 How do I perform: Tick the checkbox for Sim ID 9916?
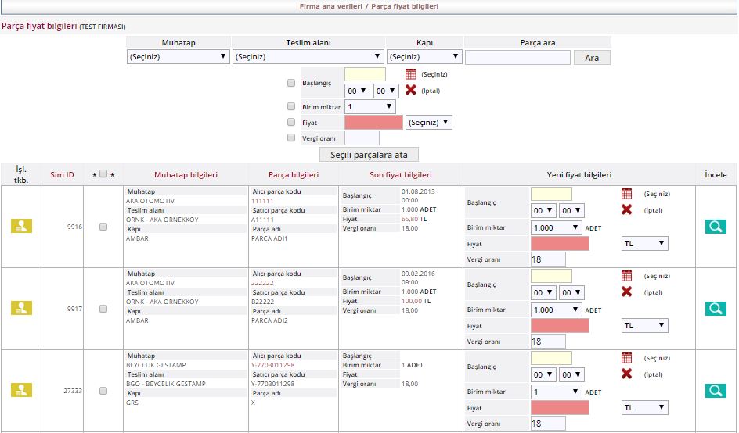tap(103, 227)
